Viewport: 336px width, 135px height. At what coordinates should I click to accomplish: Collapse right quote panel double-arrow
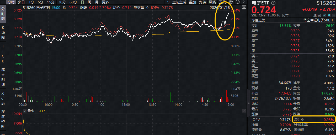point(249,103)
